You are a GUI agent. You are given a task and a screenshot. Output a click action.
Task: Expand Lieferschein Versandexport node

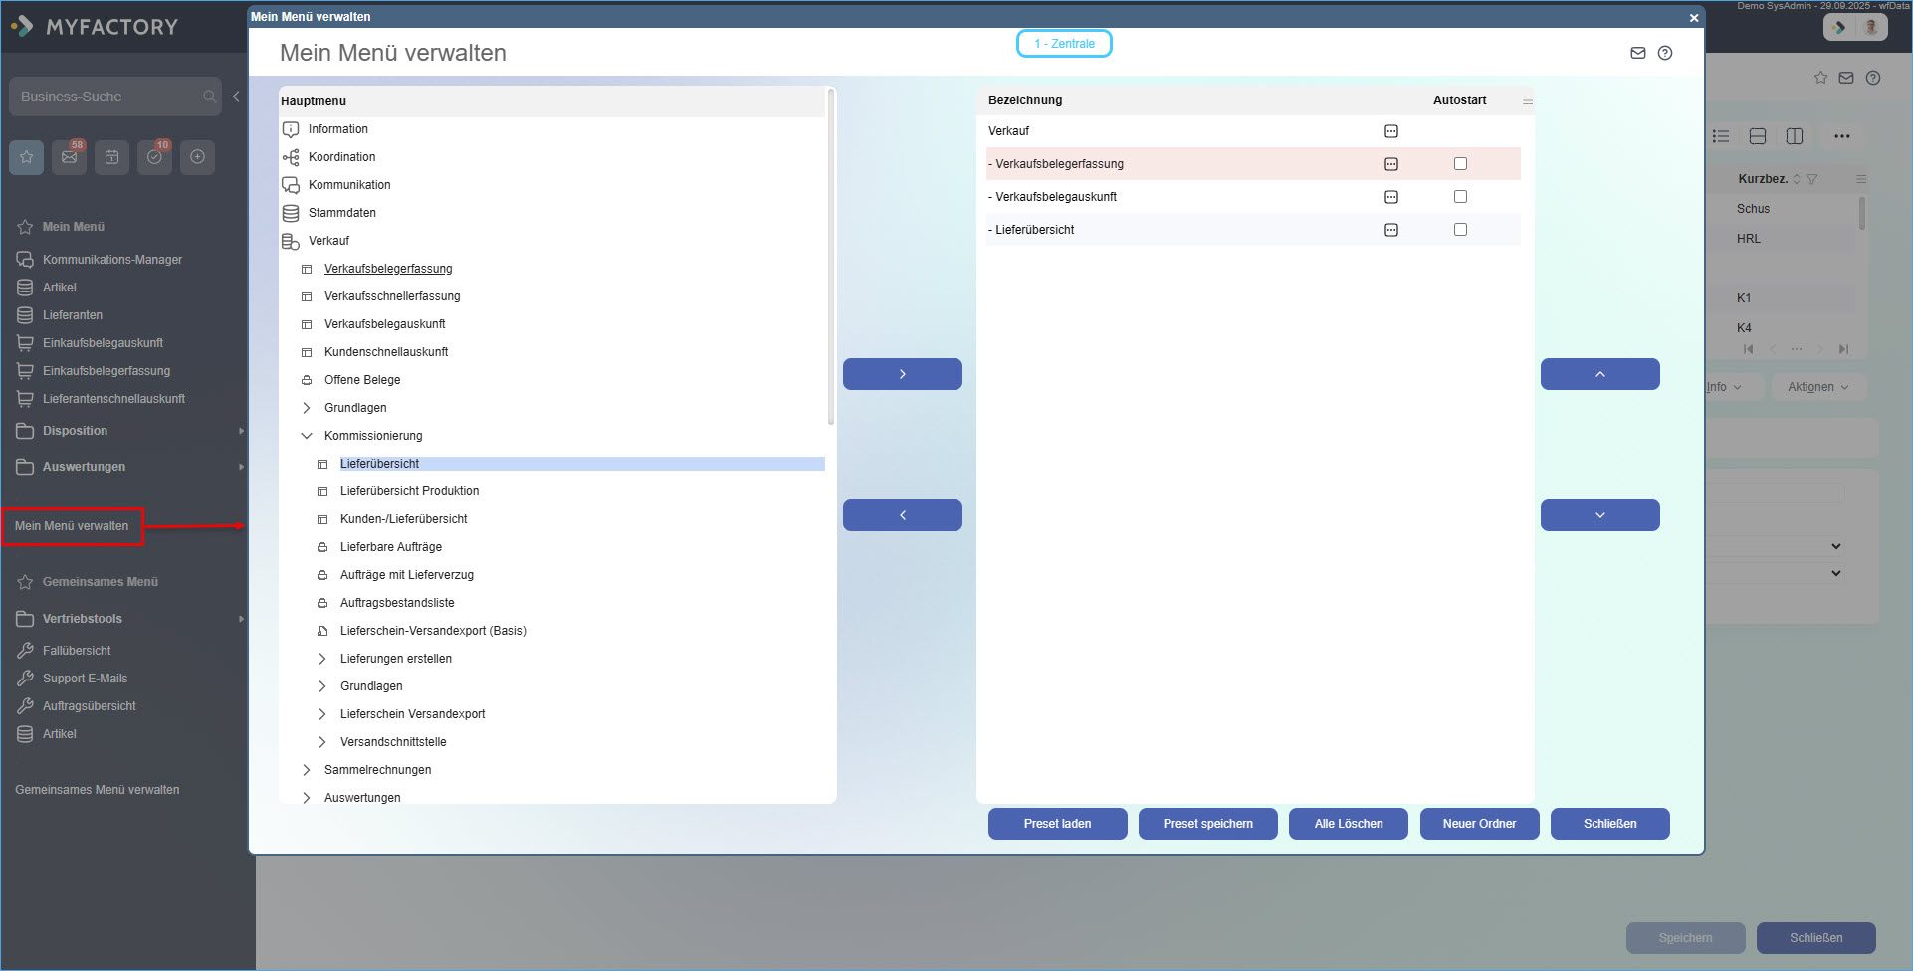322,714
